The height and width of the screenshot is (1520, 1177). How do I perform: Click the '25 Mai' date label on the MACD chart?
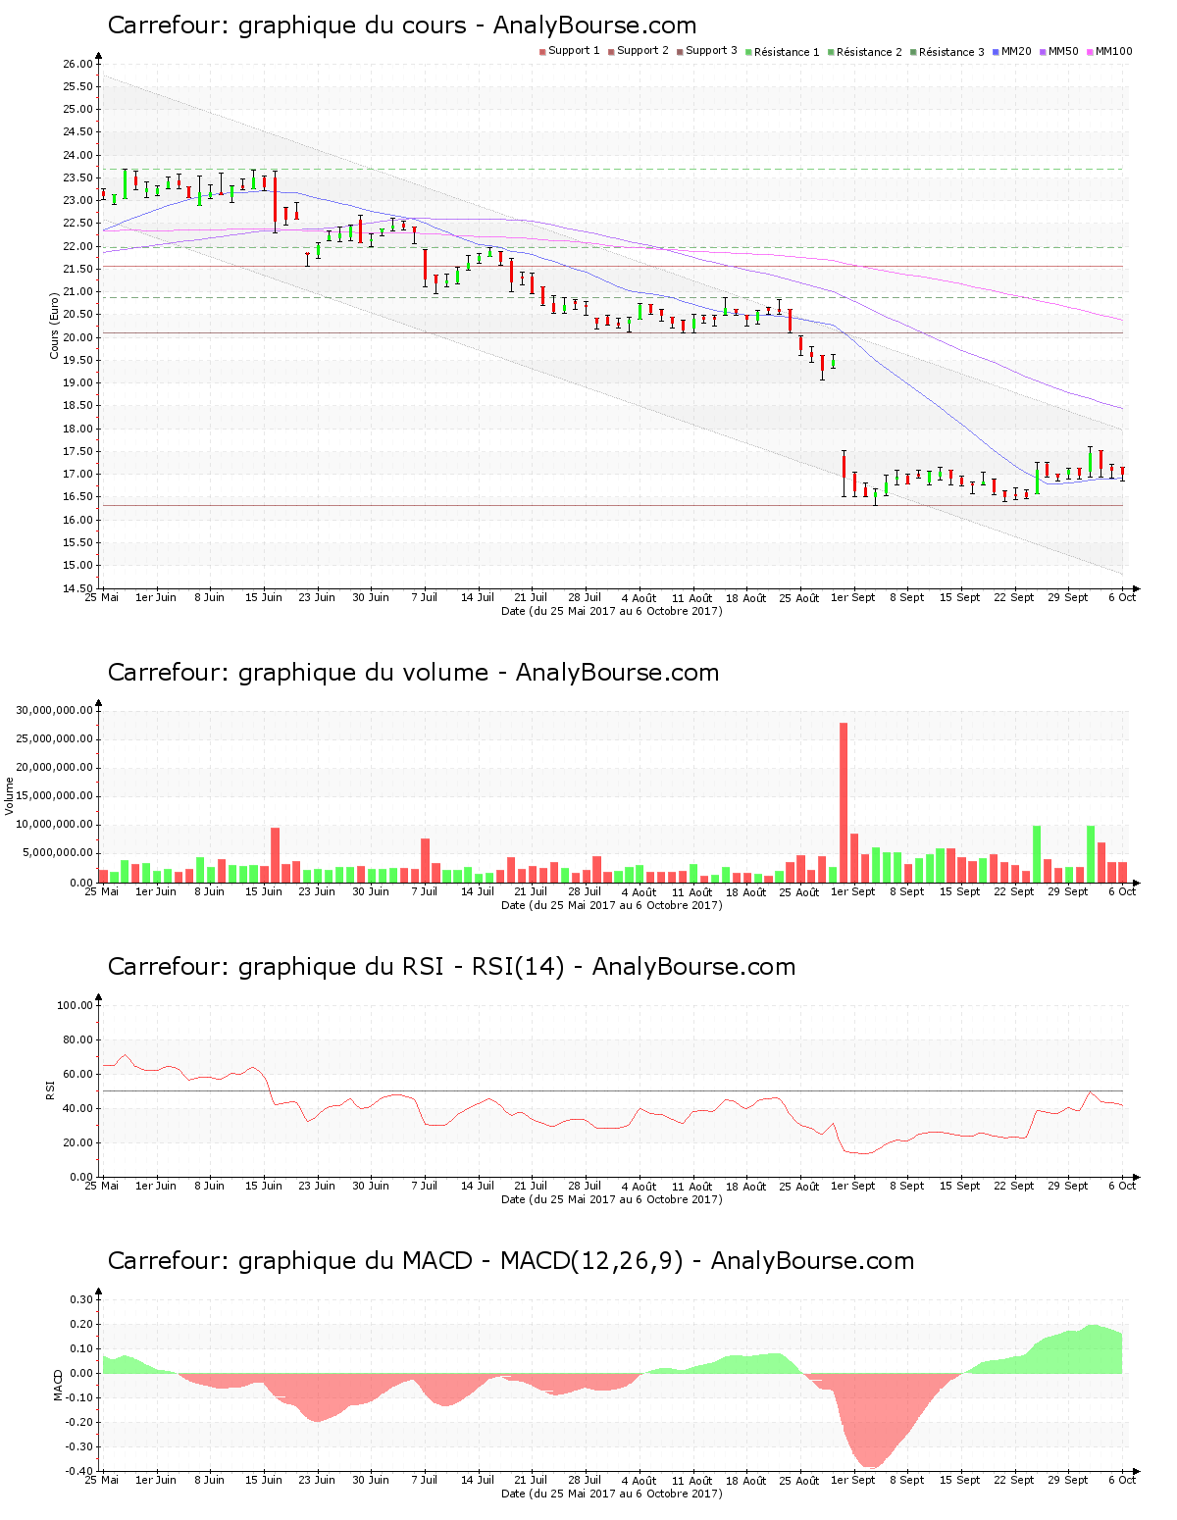tap(102, 1480)
